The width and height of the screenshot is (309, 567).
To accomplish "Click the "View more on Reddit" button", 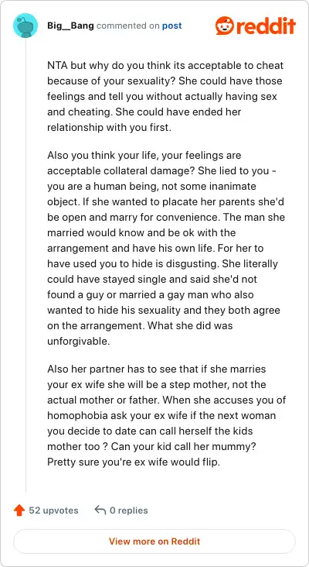I will coord(154,541).
